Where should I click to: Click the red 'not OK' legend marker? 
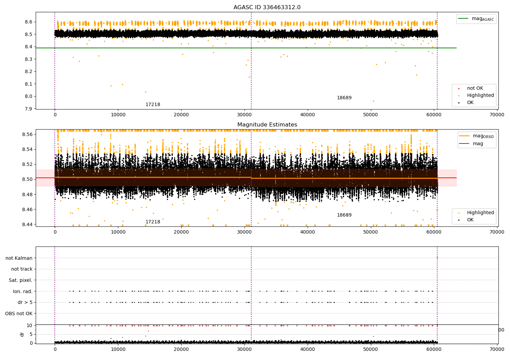click(x=459, y=88)
